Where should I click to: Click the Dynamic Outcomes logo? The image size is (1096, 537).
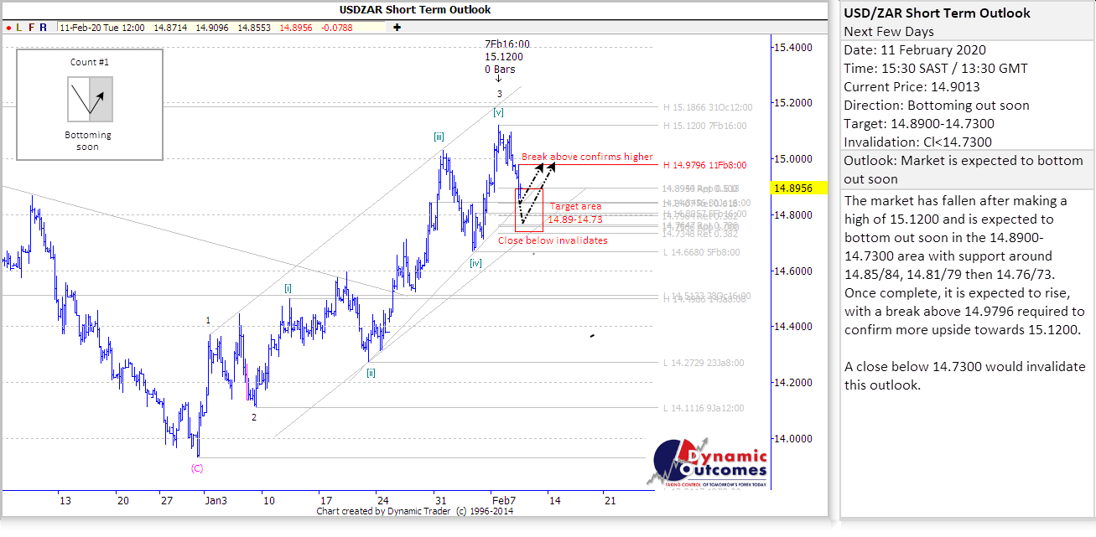click(707, 464)
